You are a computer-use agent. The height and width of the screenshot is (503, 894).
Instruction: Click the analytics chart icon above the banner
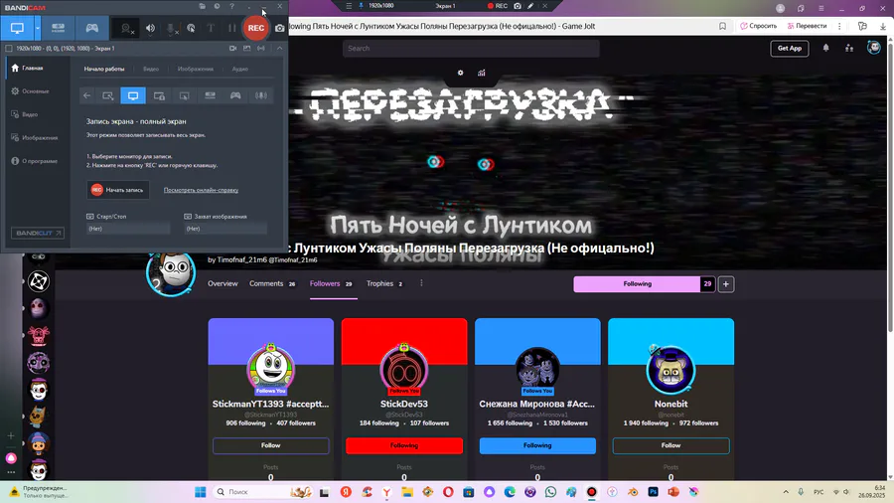click(482, 73)
